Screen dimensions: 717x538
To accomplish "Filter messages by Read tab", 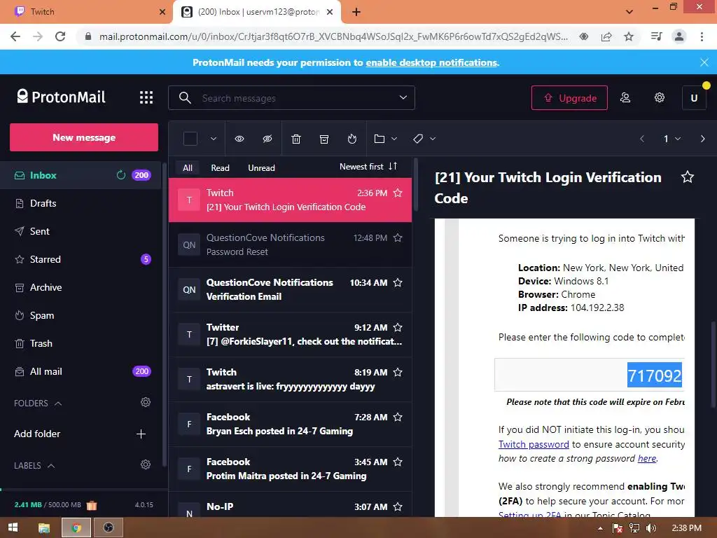I will pos(220,168).
